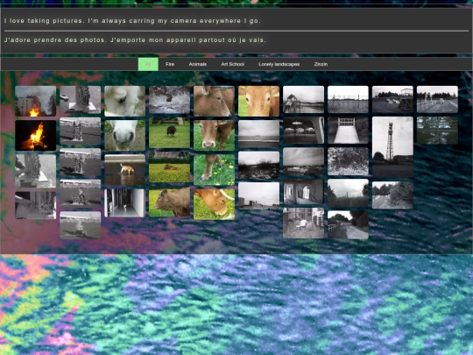Open the white horse nose photo
Image resolution: width=473 pixels, height=355 pixels.
pos(125,135)
